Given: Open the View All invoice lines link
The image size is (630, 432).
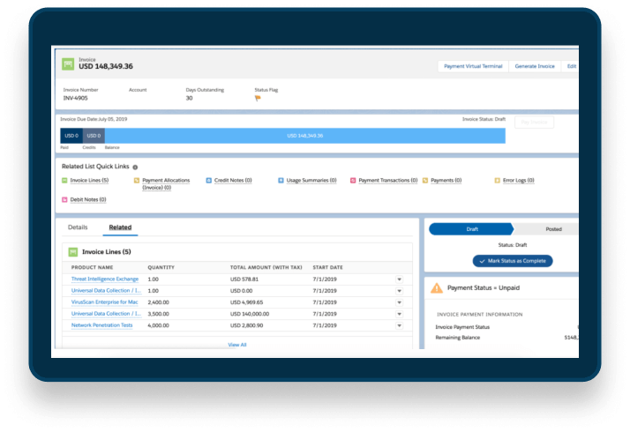Looking at the screenshot, I should (x=237, y=345).
